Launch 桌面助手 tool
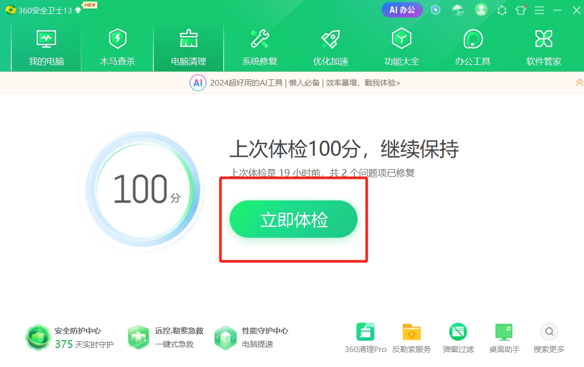This screenshot has width=584, height=367. click(x=504, y=338)
